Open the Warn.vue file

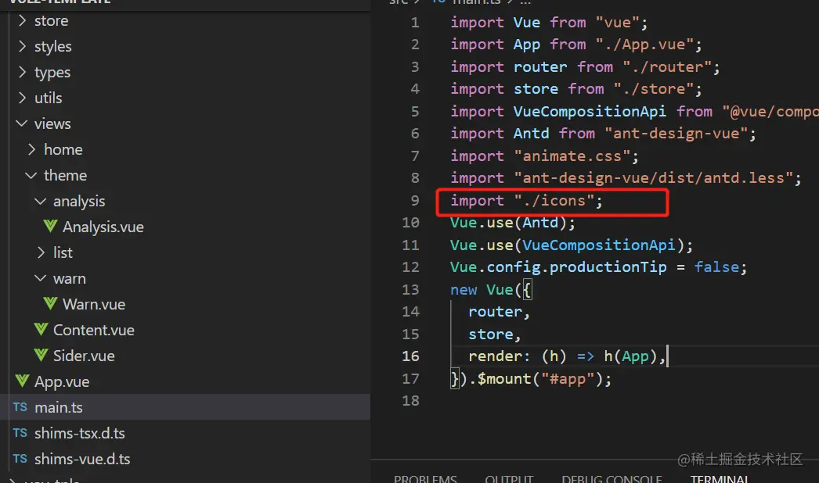tap(93, 304)
